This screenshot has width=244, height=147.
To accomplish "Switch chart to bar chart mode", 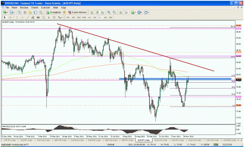I will (92, 12).
